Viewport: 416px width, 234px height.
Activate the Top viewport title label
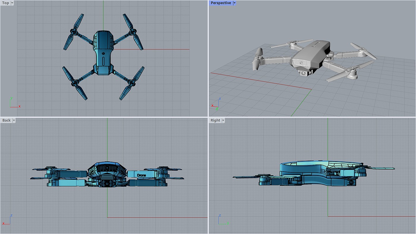[x=5, y=3]
